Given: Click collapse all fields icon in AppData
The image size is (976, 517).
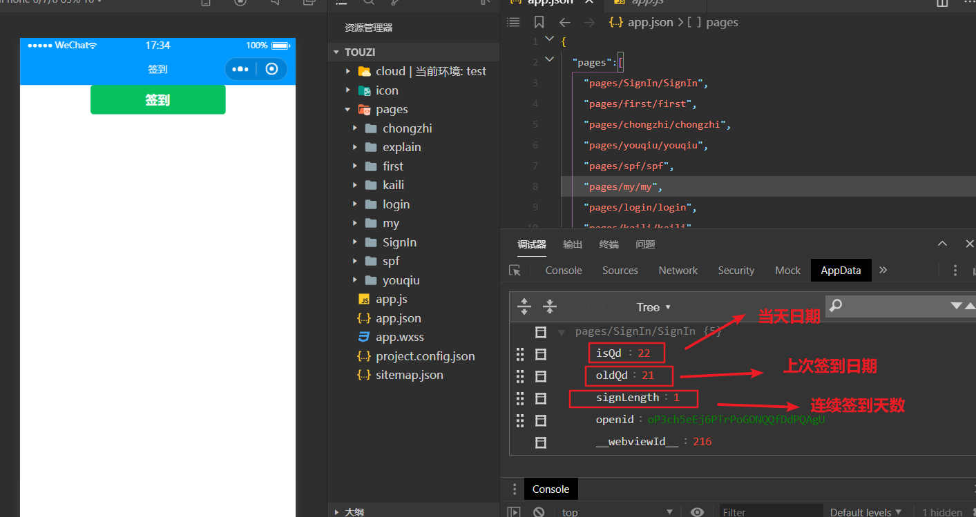Looking at the screenshot, I should [550, 306].
